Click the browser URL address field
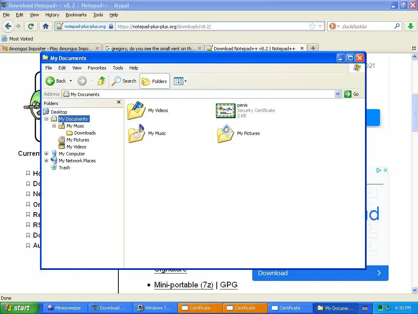Screen dimensions: 418x314 click(x=212, y=27)
